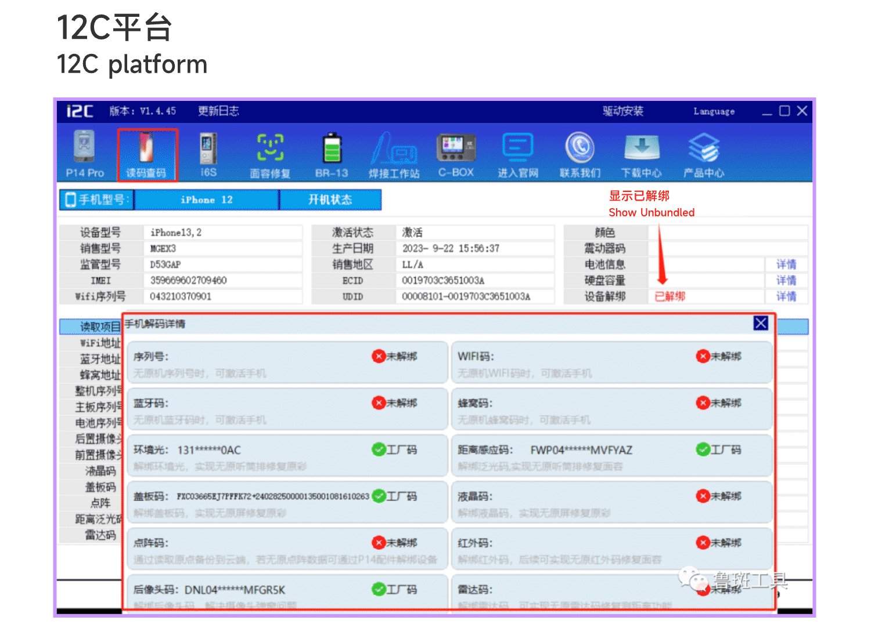Click the 生产日期 value 2023-9-22
871x635 pixels.
(451, 249)
